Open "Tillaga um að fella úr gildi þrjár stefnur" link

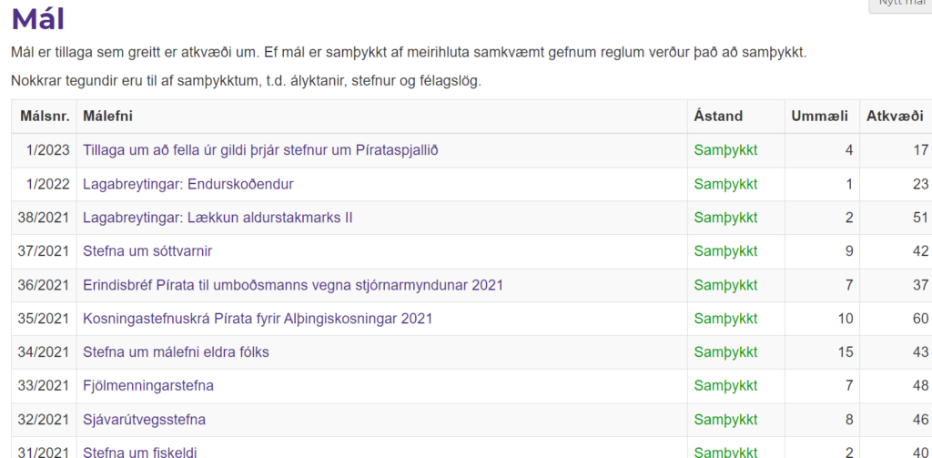(x=260, y=150)
